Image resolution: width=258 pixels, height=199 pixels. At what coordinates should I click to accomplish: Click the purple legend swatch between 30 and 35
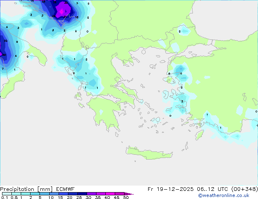[x=91, y=194]
